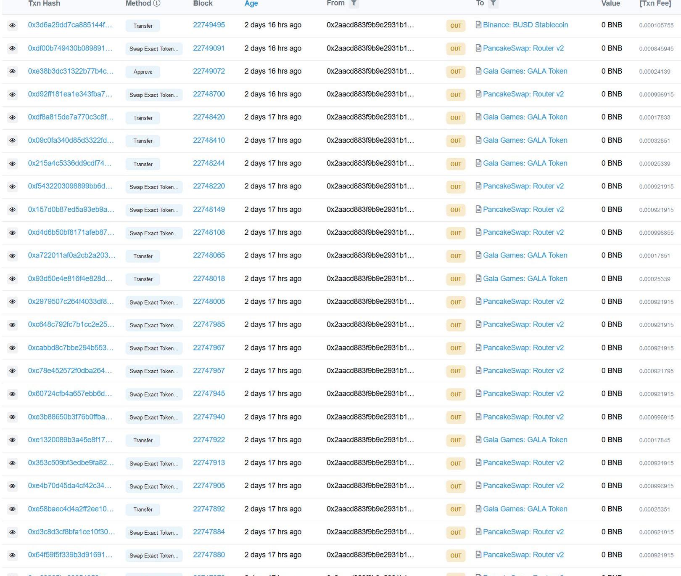Image resolution: width=681 pixels, height=576 pixels.
Task: Show details eye icon for 0x09c0fa340d85d3322fd
Action: pos(13,141)
